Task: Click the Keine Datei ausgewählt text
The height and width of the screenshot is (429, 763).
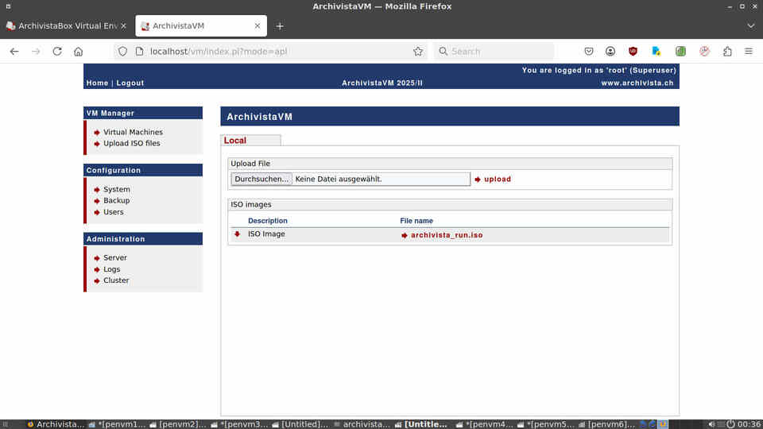Action: tap(339, 179)
